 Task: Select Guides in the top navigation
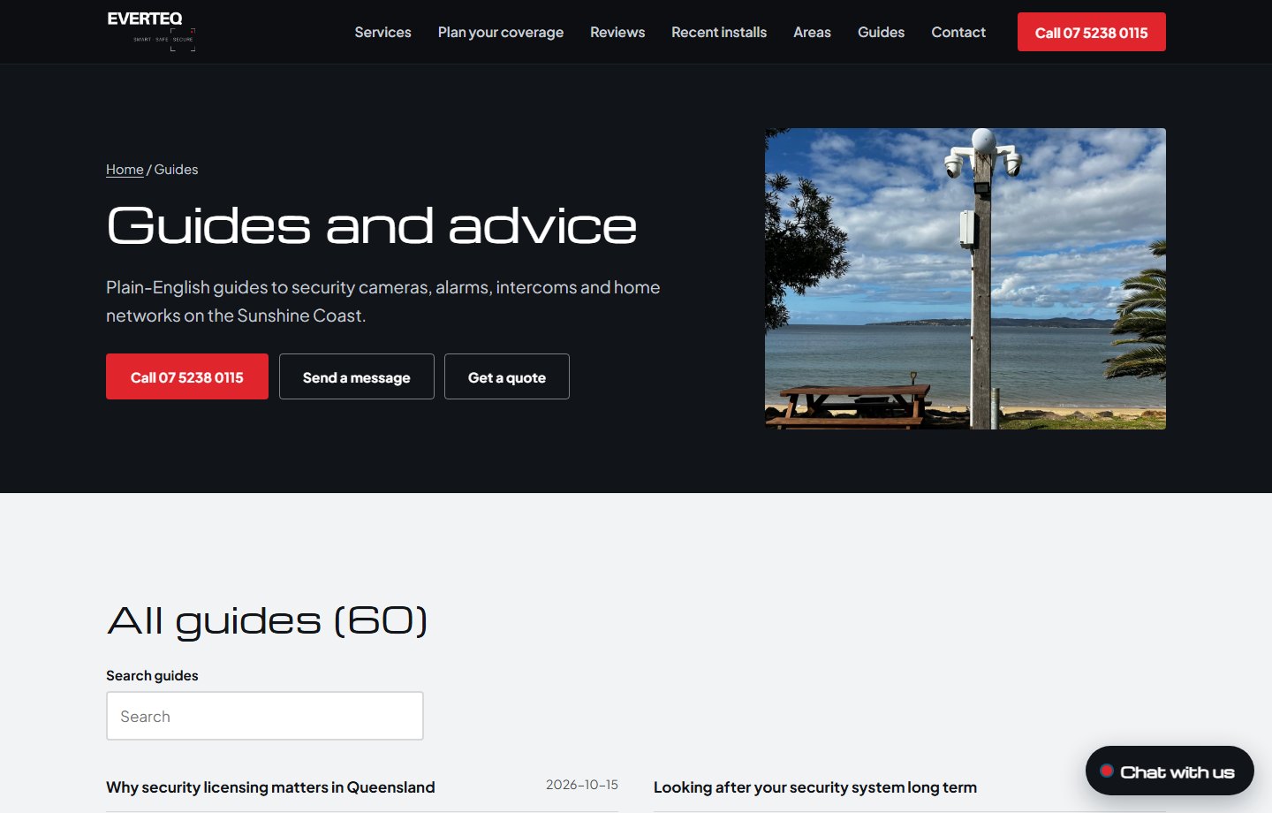click(881, 32)
